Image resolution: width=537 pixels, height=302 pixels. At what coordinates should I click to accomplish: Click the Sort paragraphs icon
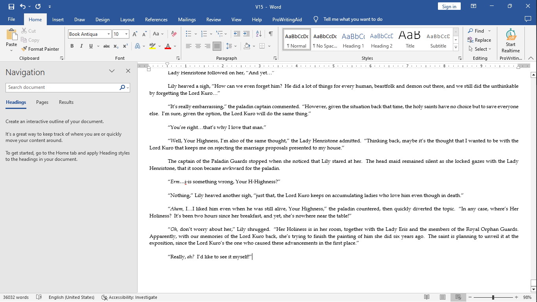coord(259,34)
